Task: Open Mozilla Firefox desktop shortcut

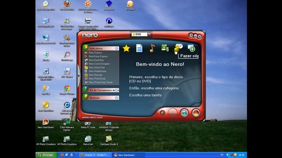Action: [x=67, y=5]
